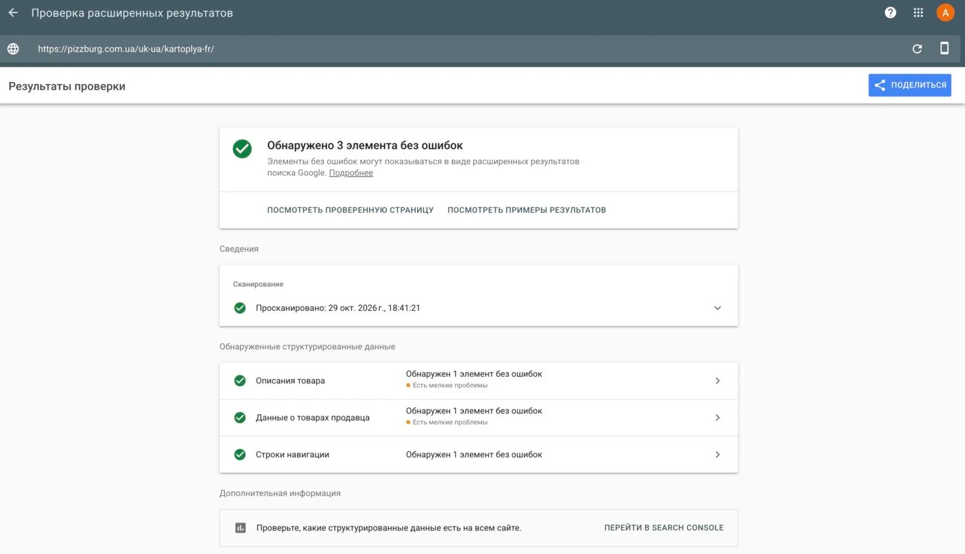The image size is (965, 554).
Task: Open the Описания товара row arrow
Action: click(x=718, y=380)
